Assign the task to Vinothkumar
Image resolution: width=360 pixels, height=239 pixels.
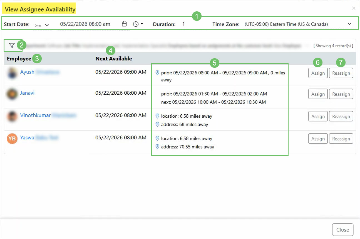(318, 116)
